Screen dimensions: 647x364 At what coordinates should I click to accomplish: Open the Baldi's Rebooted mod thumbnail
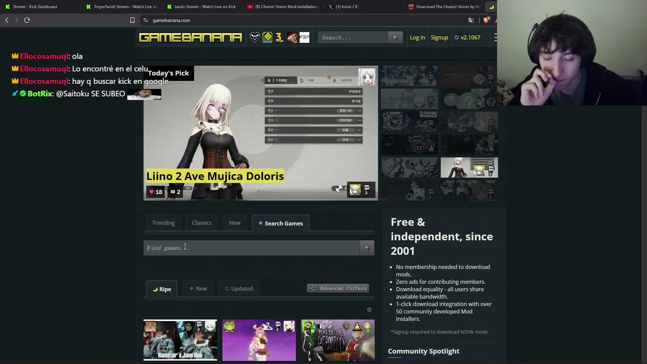[338, 340]
